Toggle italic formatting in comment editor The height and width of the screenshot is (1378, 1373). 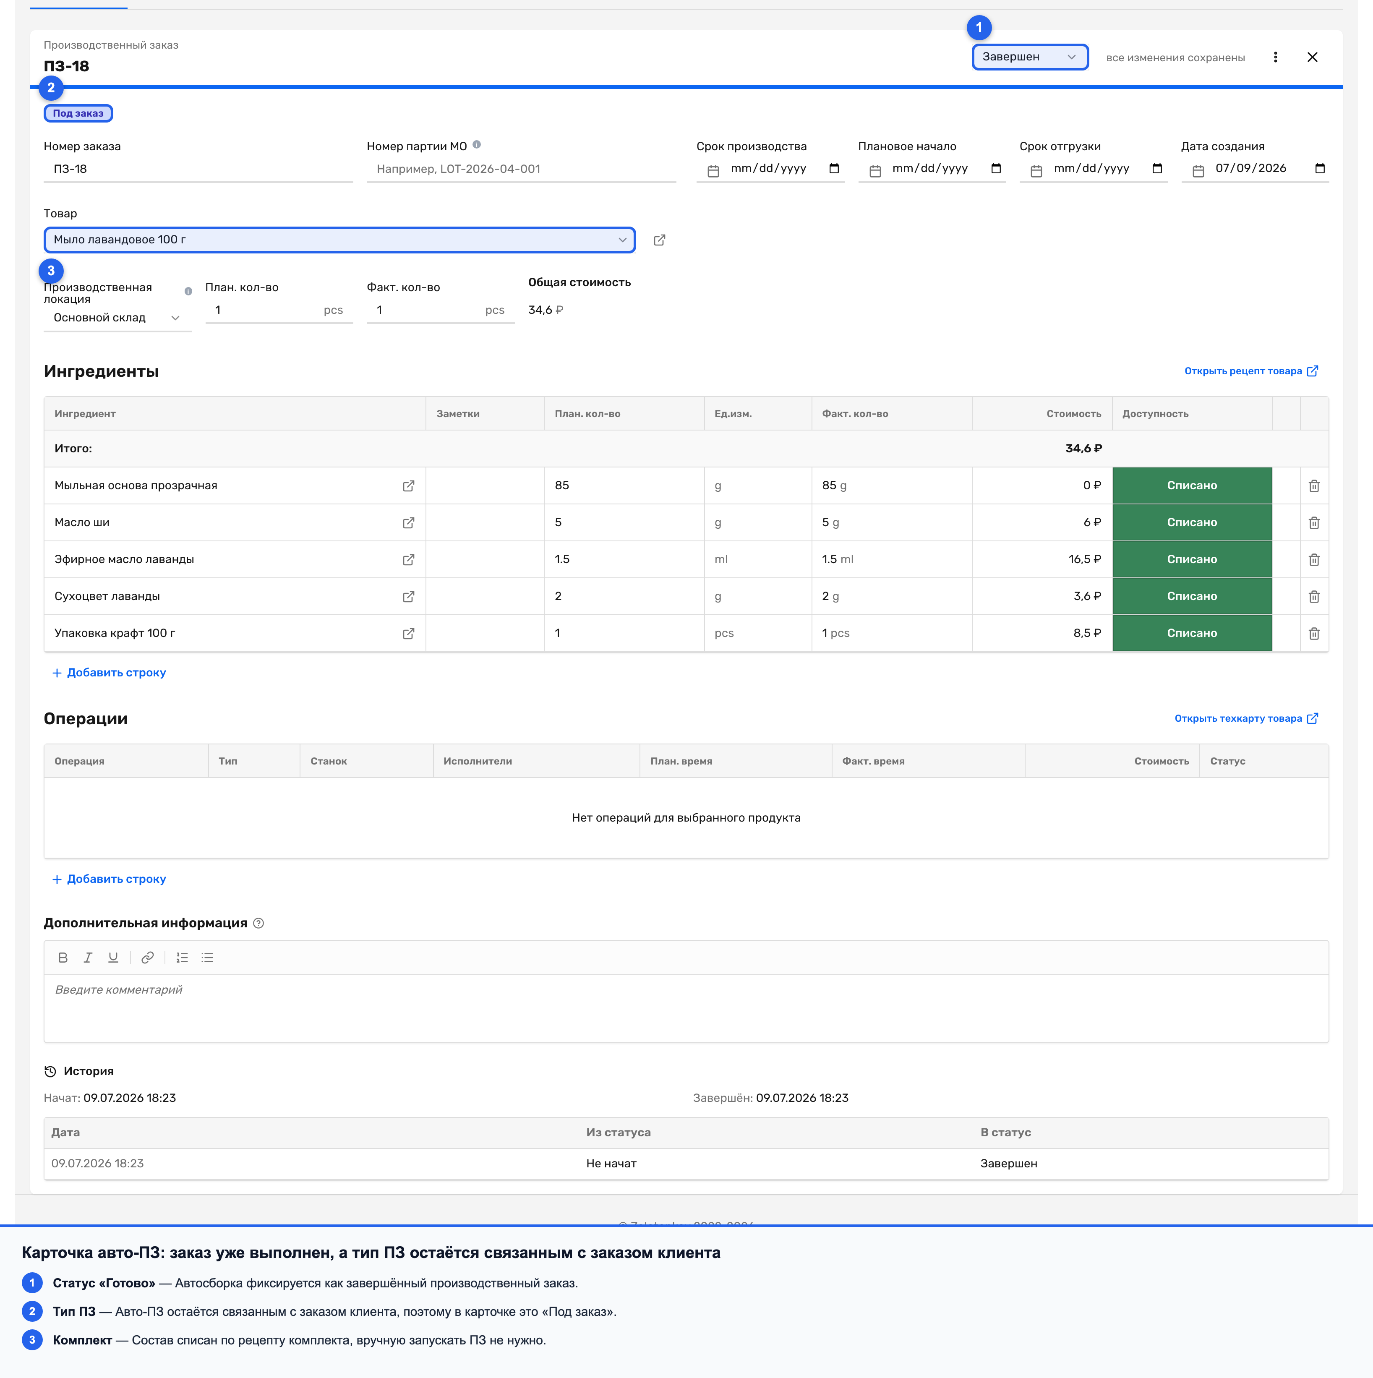click(x=88, y=958)
